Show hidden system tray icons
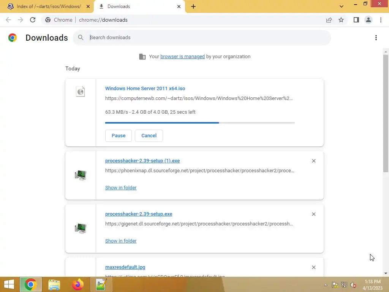Viewport: 389px width, 292px height. click(326, 285)
